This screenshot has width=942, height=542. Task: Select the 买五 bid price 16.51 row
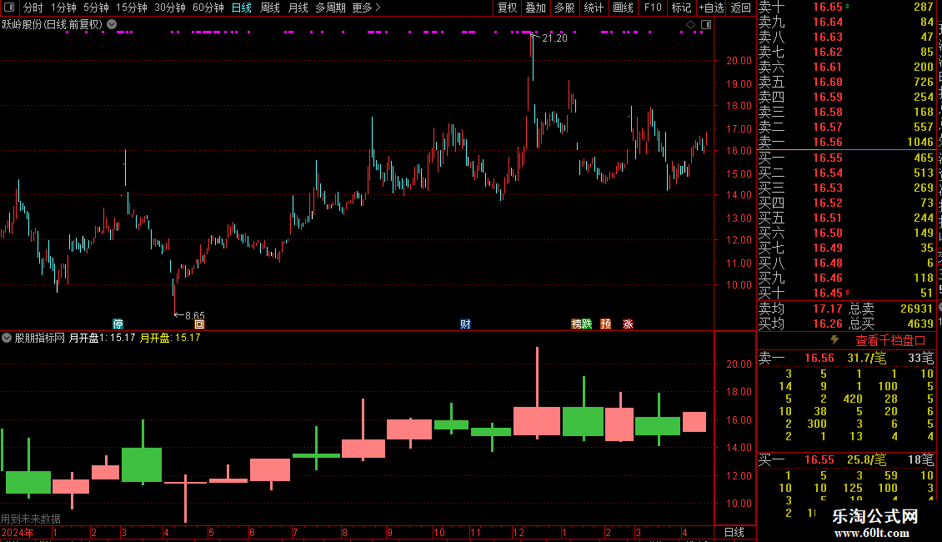click(846, 218)
